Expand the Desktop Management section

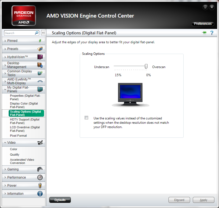click(x=24, y=65)
